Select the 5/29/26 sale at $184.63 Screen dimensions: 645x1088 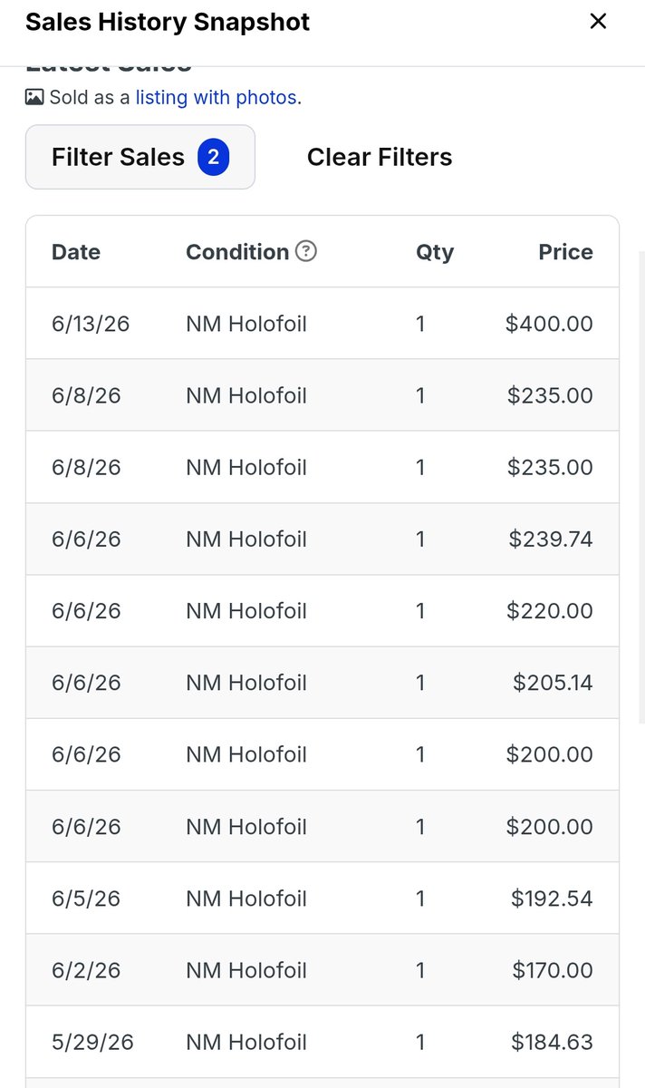point(322,1042)
